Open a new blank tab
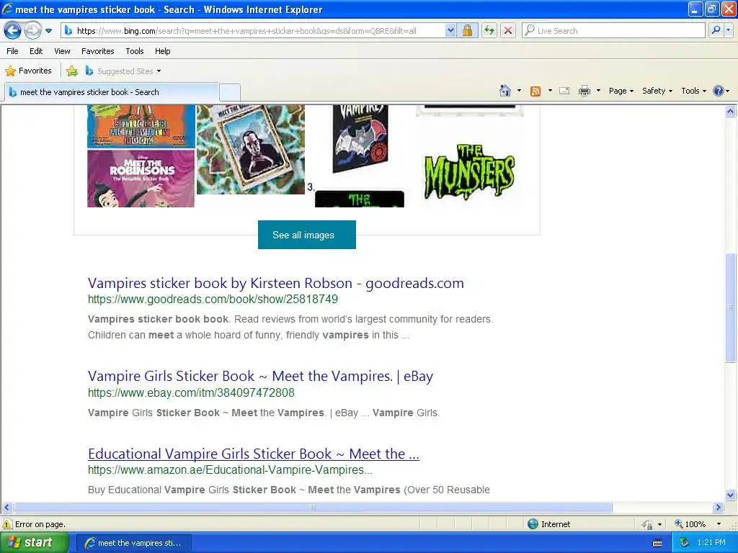Image resolution: width=738 pixels, height=553 pixels. click(x=230, y=92)
